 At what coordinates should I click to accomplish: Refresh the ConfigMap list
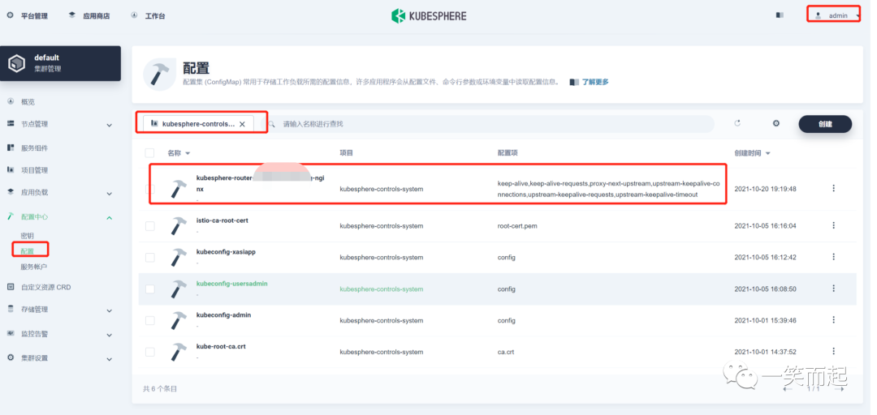point(737,123)
